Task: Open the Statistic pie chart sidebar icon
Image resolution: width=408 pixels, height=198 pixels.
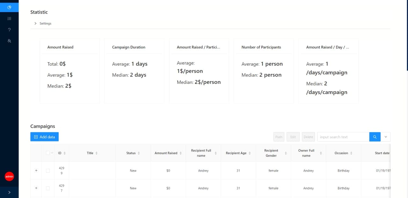Action: (x=9, y=7)
